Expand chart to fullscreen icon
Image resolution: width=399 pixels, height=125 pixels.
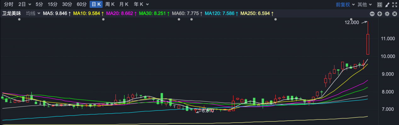click(395, 4)
